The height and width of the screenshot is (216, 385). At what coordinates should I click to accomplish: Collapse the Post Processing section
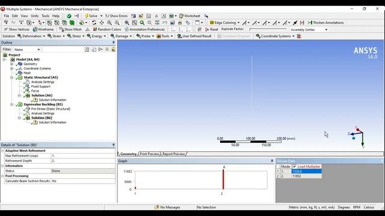2,176
